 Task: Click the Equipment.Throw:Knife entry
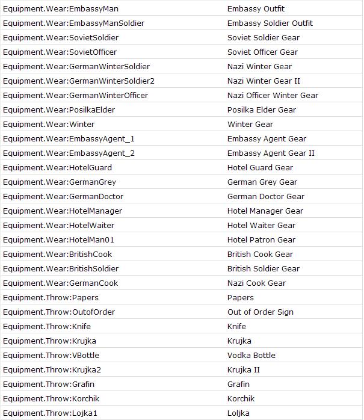pos(49,327)
